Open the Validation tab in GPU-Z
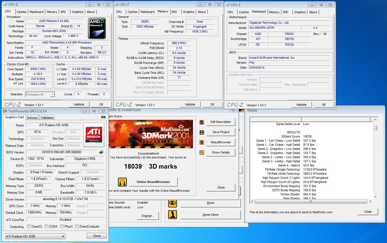The height and width of the screenshot is (243, 387). [47, 118]
